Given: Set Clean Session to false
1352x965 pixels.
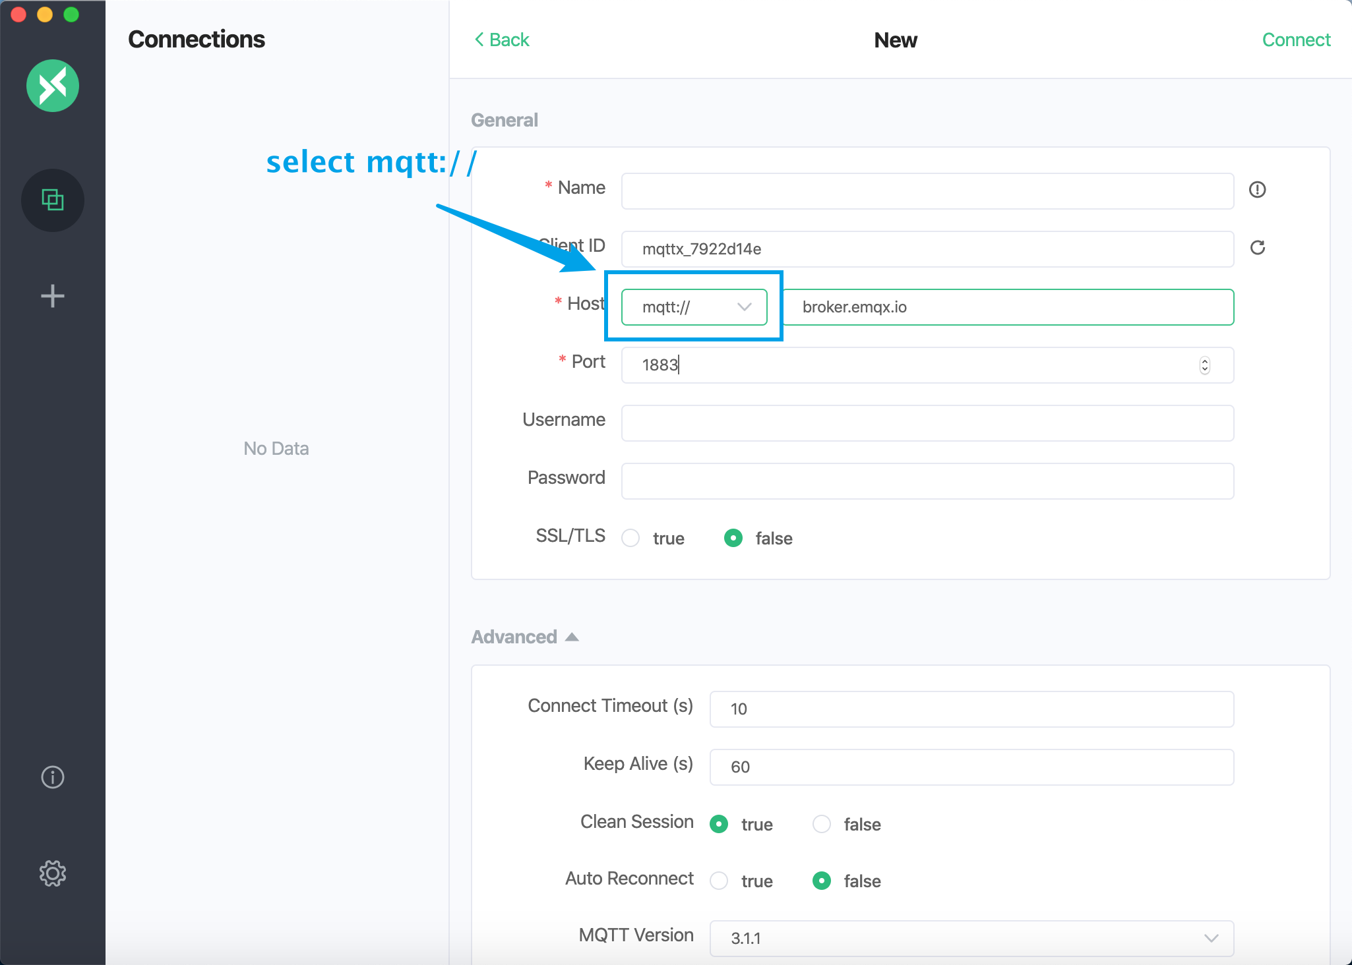Looking at the screenshot, I should tap(822, 824).
